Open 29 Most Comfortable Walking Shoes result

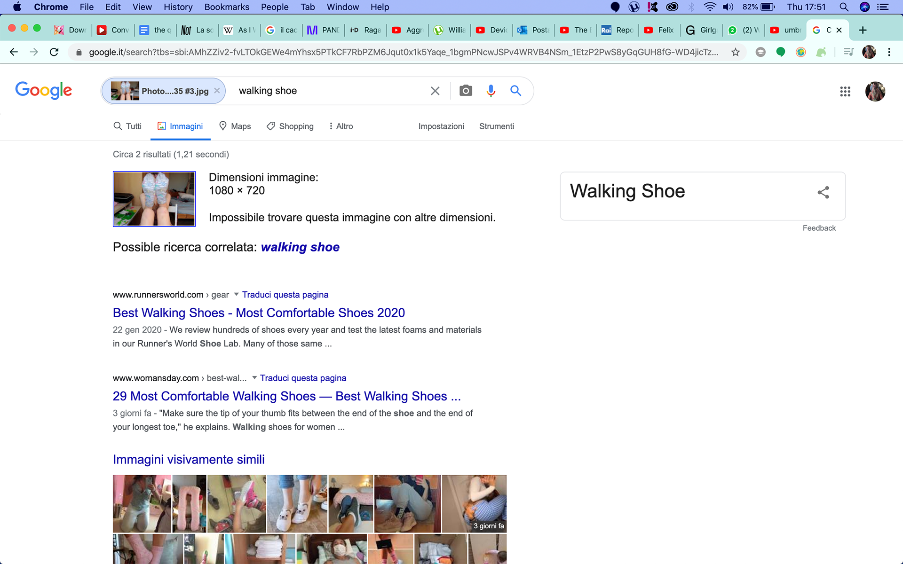[287, 396]
